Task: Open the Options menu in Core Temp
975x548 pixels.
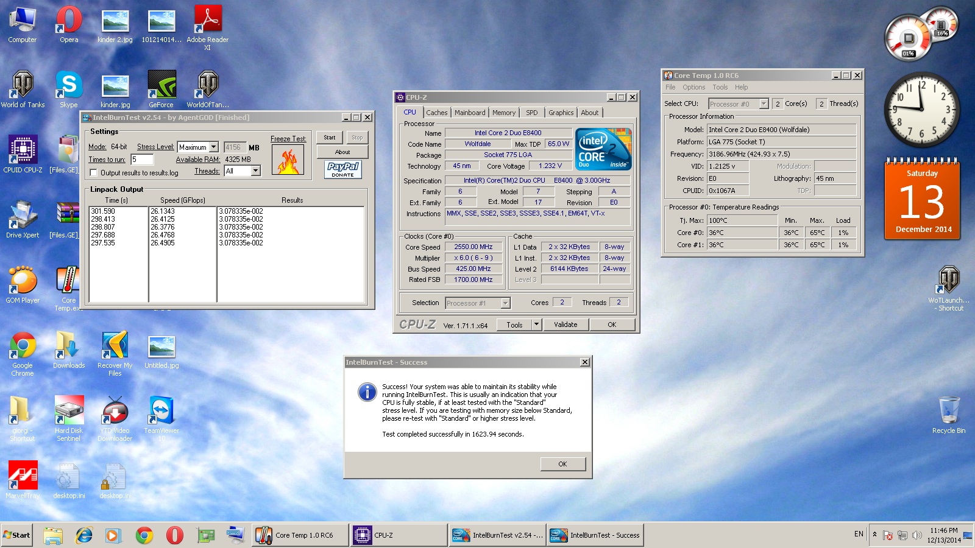Action: point(693,87)
